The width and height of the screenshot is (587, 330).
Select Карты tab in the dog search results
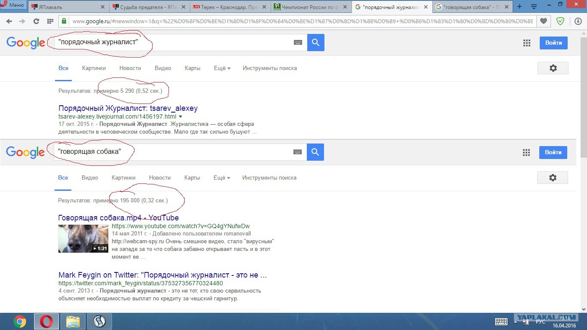[192, 177]
